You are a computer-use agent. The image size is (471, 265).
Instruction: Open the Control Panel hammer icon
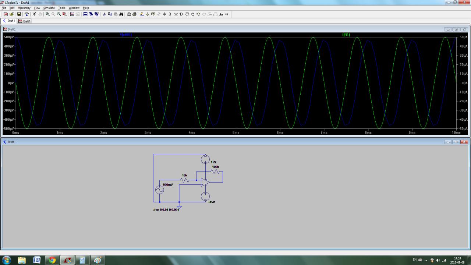(x=26, y=14)
